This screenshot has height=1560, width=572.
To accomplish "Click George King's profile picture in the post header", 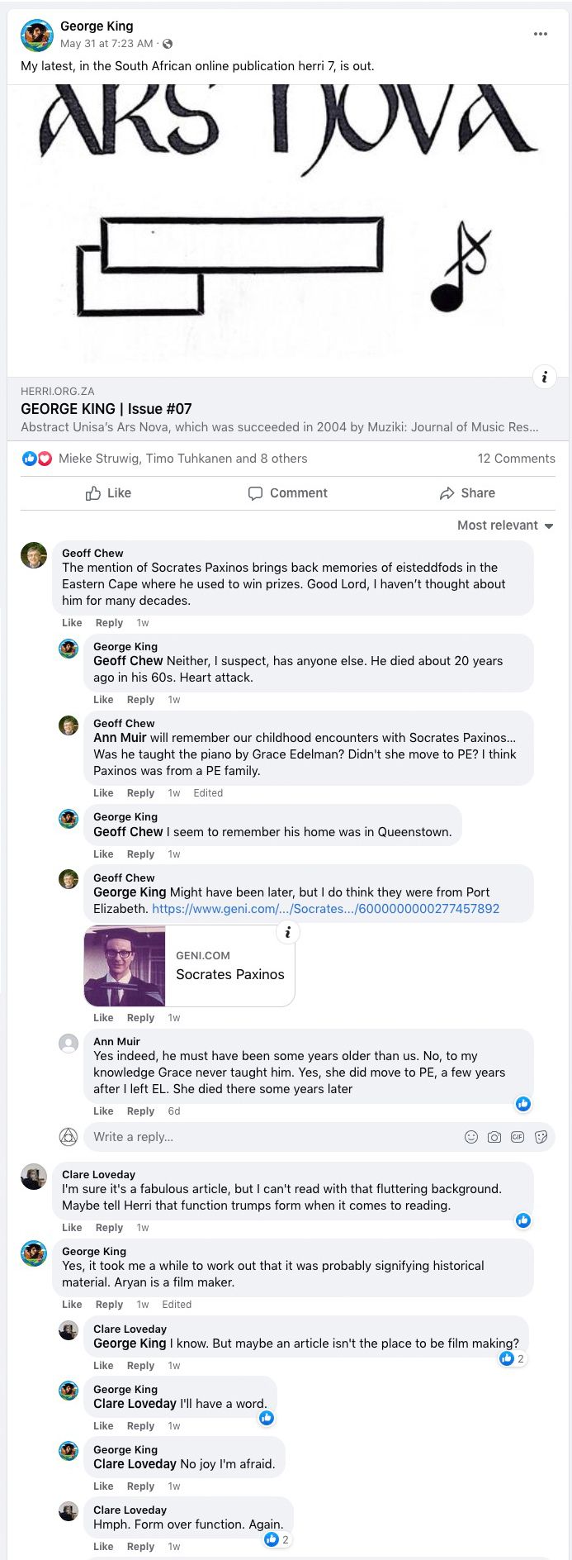I will pyautogui.click(x=36, y=35).
